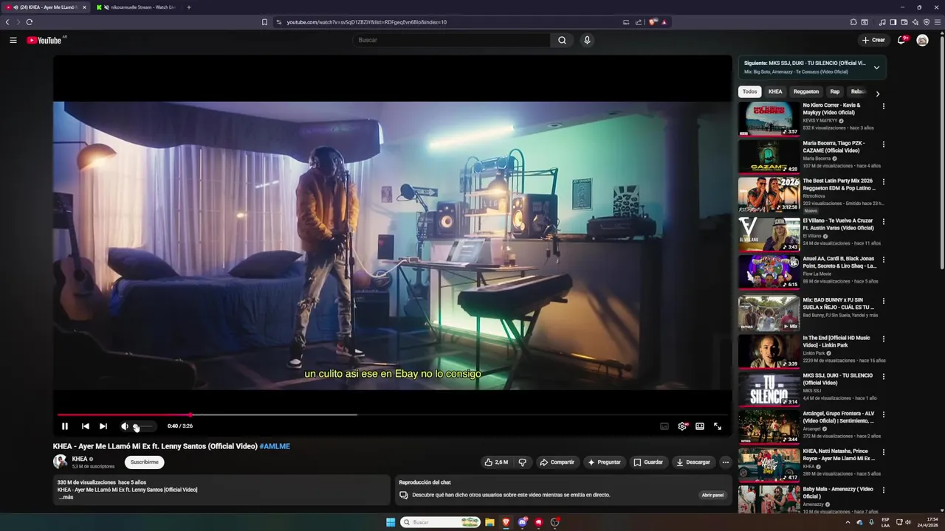Viewport: 945px width, 531px height.
Task: Open the browser main menu
Action: click(x=938, y=22)
